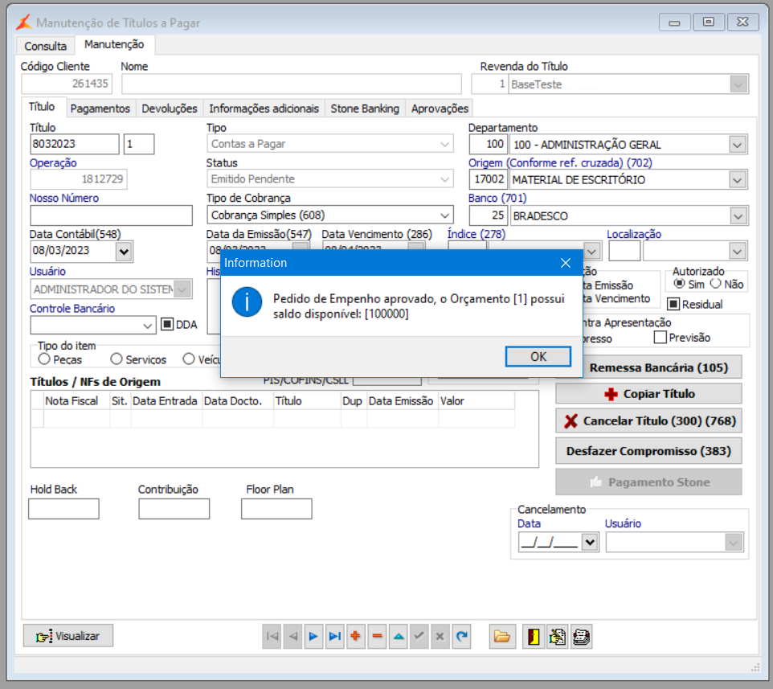This screenshot has width=773, height=689.
Task: Click the blue information icon in dialog
Action: (247, 301)
